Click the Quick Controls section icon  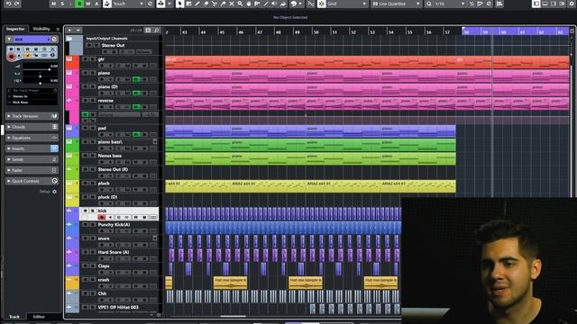pos(54,181)
